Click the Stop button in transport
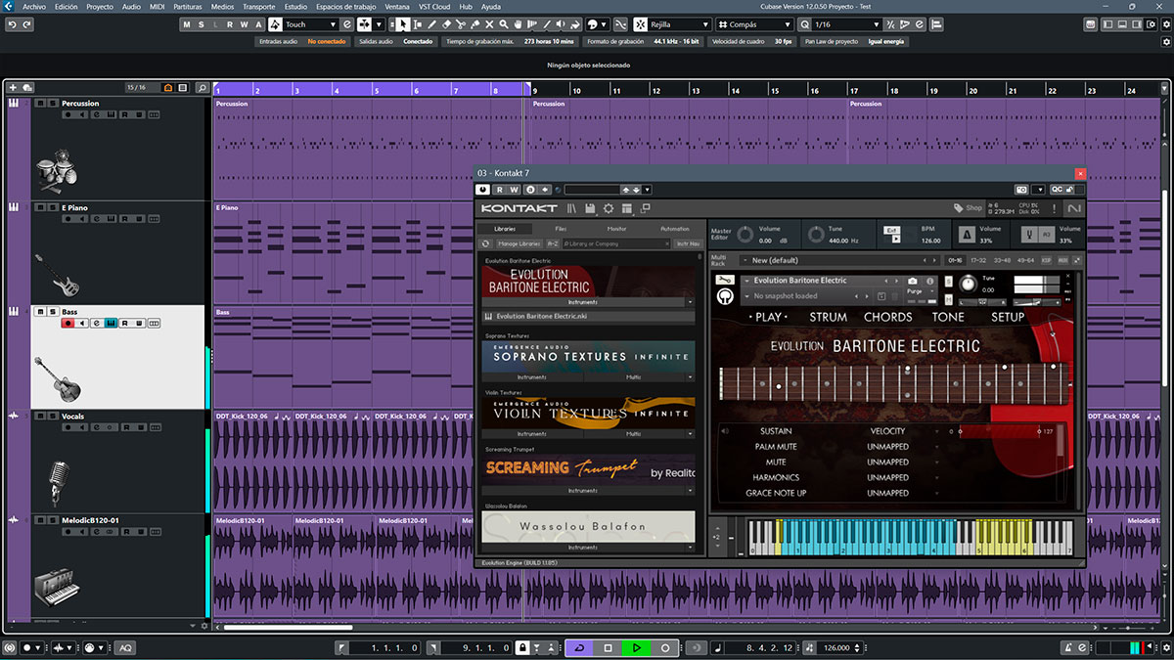 point(608,647)
